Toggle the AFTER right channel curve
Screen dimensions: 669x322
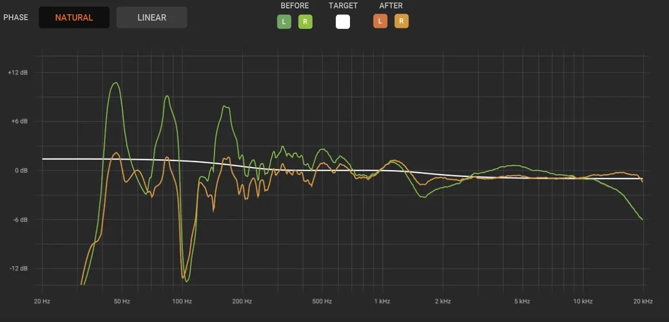pos(401,21)
